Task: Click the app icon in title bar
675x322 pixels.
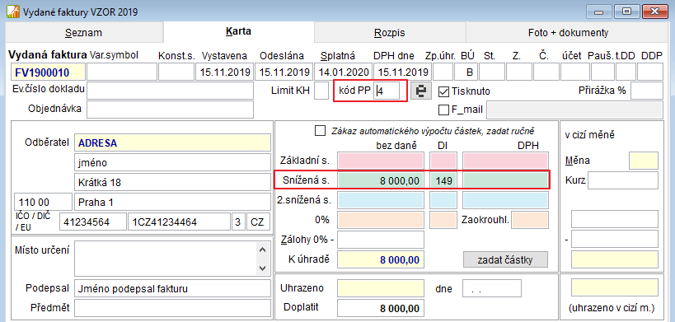Action: click(x=12, y=12)
